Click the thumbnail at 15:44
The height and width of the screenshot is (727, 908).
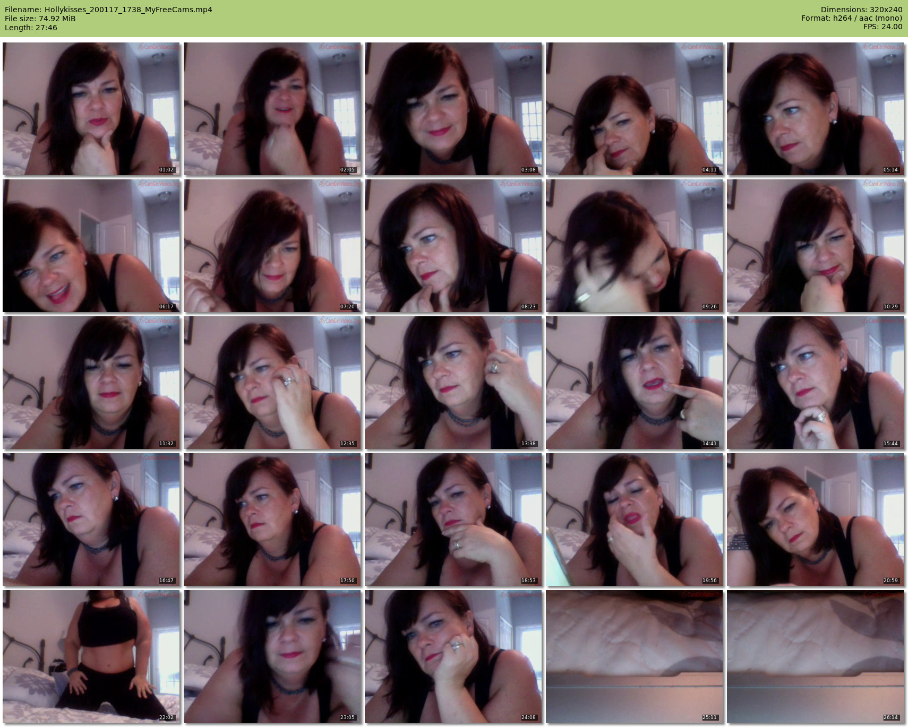click(x=816, y=383)
